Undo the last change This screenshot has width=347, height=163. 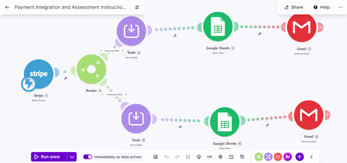click(x=167, y=157)
